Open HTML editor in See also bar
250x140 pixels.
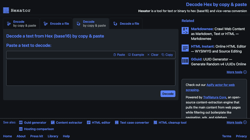point(101,122)
